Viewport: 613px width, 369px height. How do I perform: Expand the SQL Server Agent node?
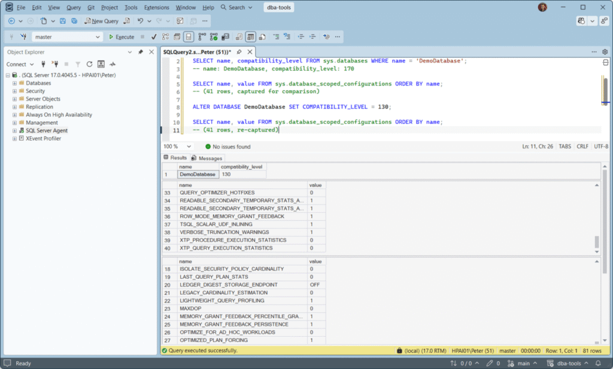point(14,130)
